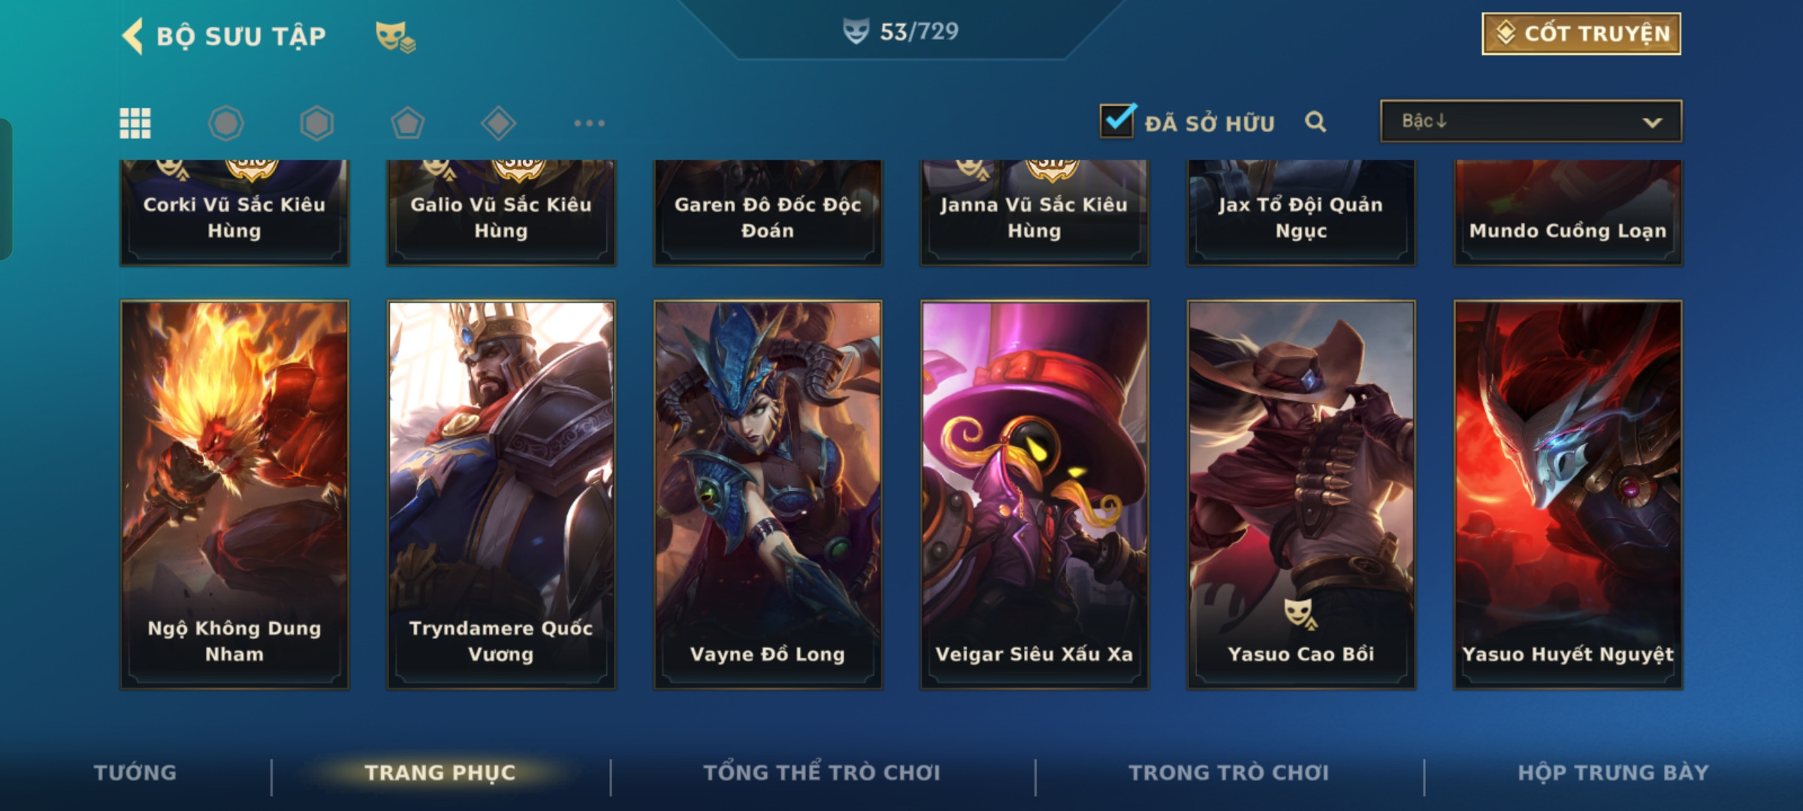Screen dimensions: 1803x811
Task: Filter by the pentagon rarity icon
Action: pyautogui.click(x=408, y=123)
